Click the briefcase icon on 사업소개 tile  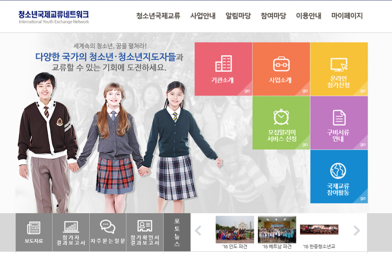click(x=281, y=64)
